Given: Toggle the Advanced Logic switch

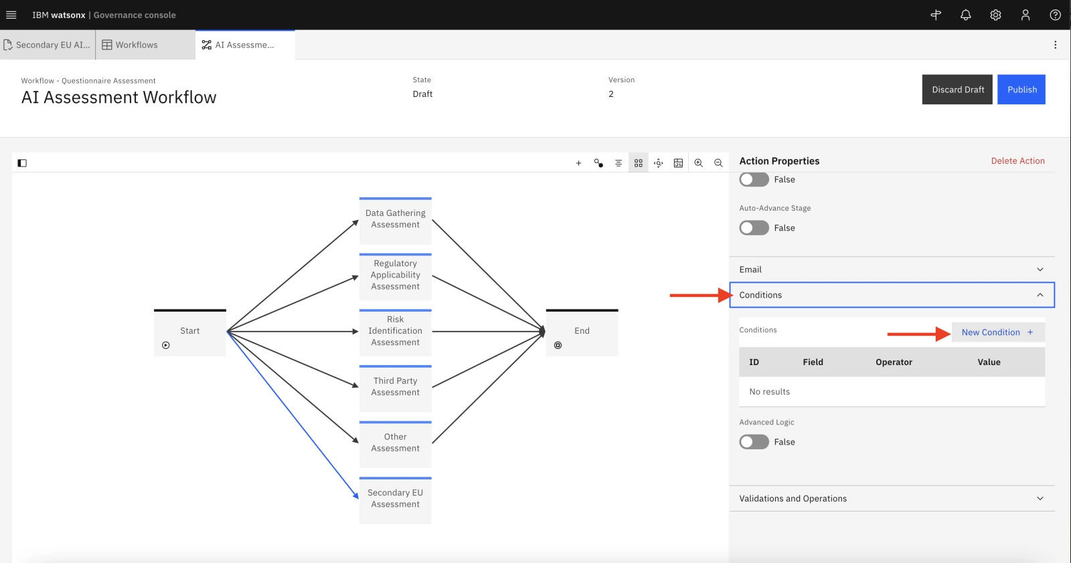Looking at the screenshot, I should coord(754,442).
